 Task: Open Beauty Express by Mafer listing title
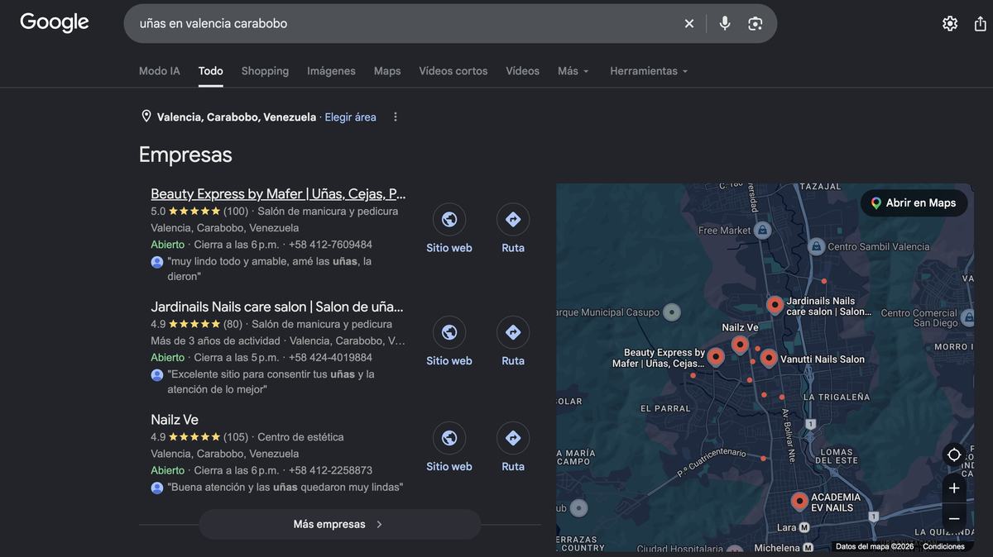pyautogui.click(x=278, y=194)
